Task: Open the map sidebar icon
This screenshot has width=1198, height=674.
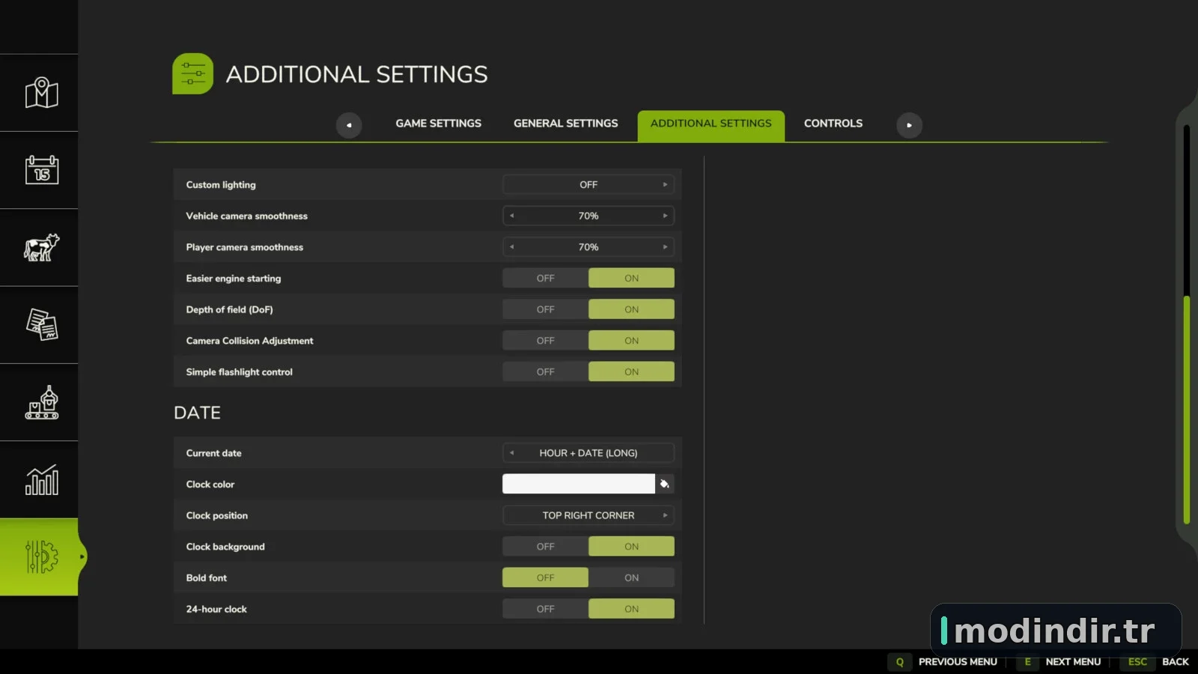Action: tap(41, 93)
